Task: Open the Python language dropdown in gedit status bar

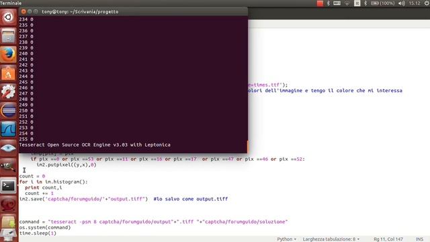Action: click(286, 239)
